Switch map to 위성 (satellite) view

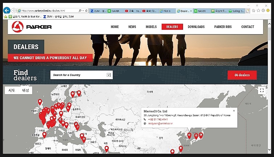point(25,90)
